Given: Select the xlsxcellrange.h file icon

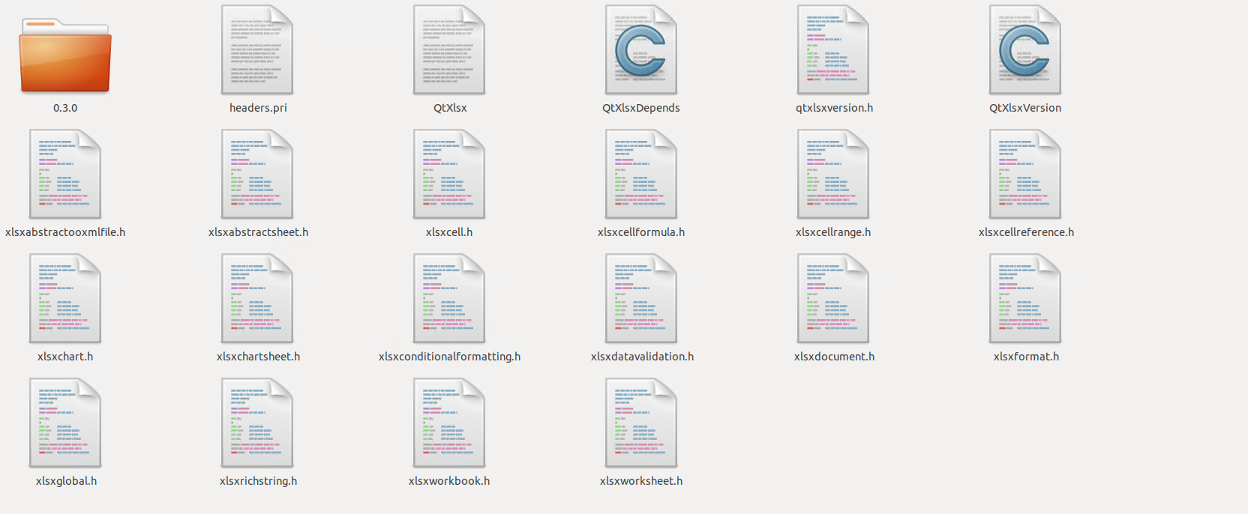Looking at the screenshot, I should pos(833,174).
